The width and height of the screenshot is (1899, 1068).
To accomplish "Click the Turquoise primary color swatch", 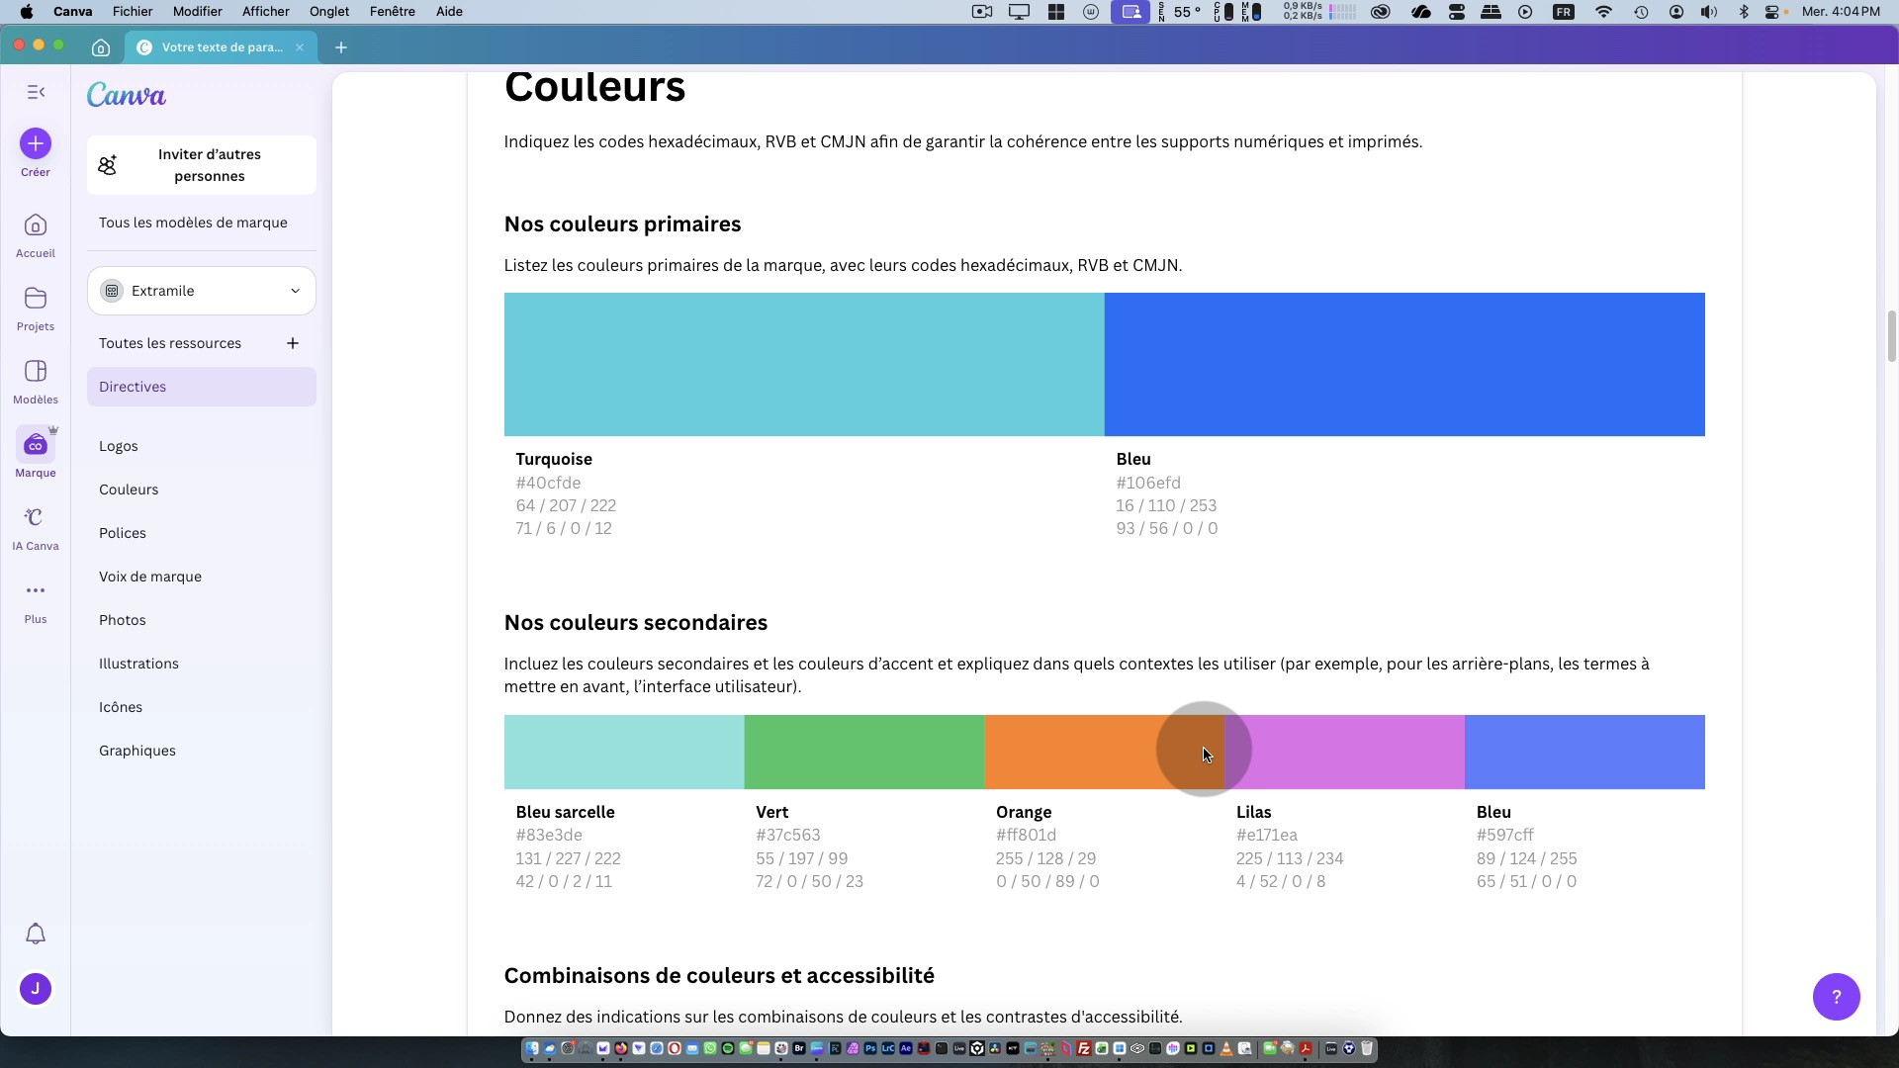I will tap(803, 364).
